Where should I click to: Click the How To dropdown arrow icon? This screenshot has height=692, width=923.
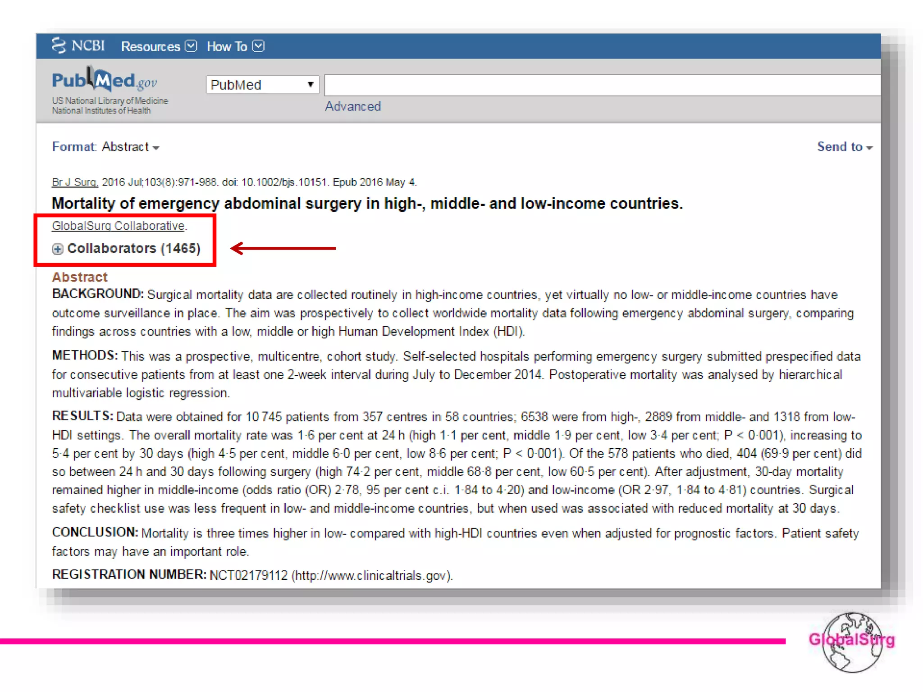tap(258, 46)
